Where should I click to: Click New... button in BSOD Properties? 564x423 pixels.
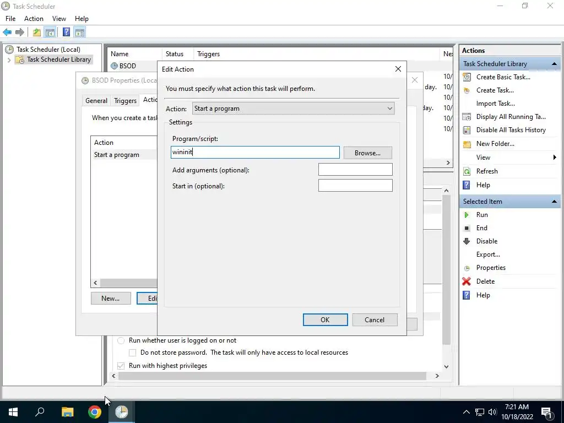click(x=110, y=298)
